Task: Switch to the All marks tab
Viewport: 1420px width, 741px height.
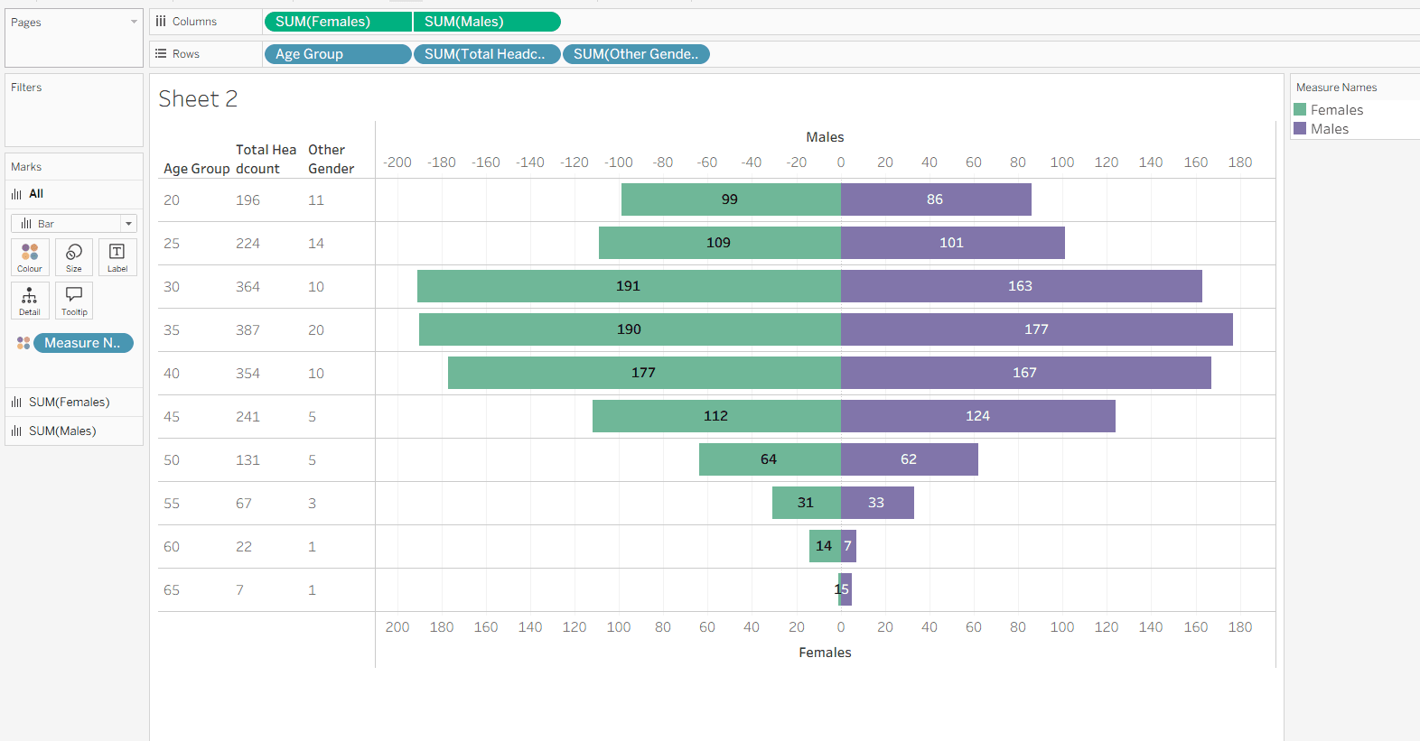Action: (x=36, y=194)
